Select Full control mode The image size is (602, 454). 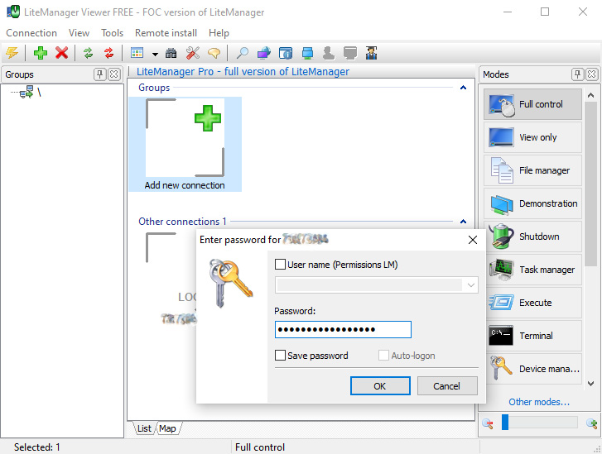point(533,104)
